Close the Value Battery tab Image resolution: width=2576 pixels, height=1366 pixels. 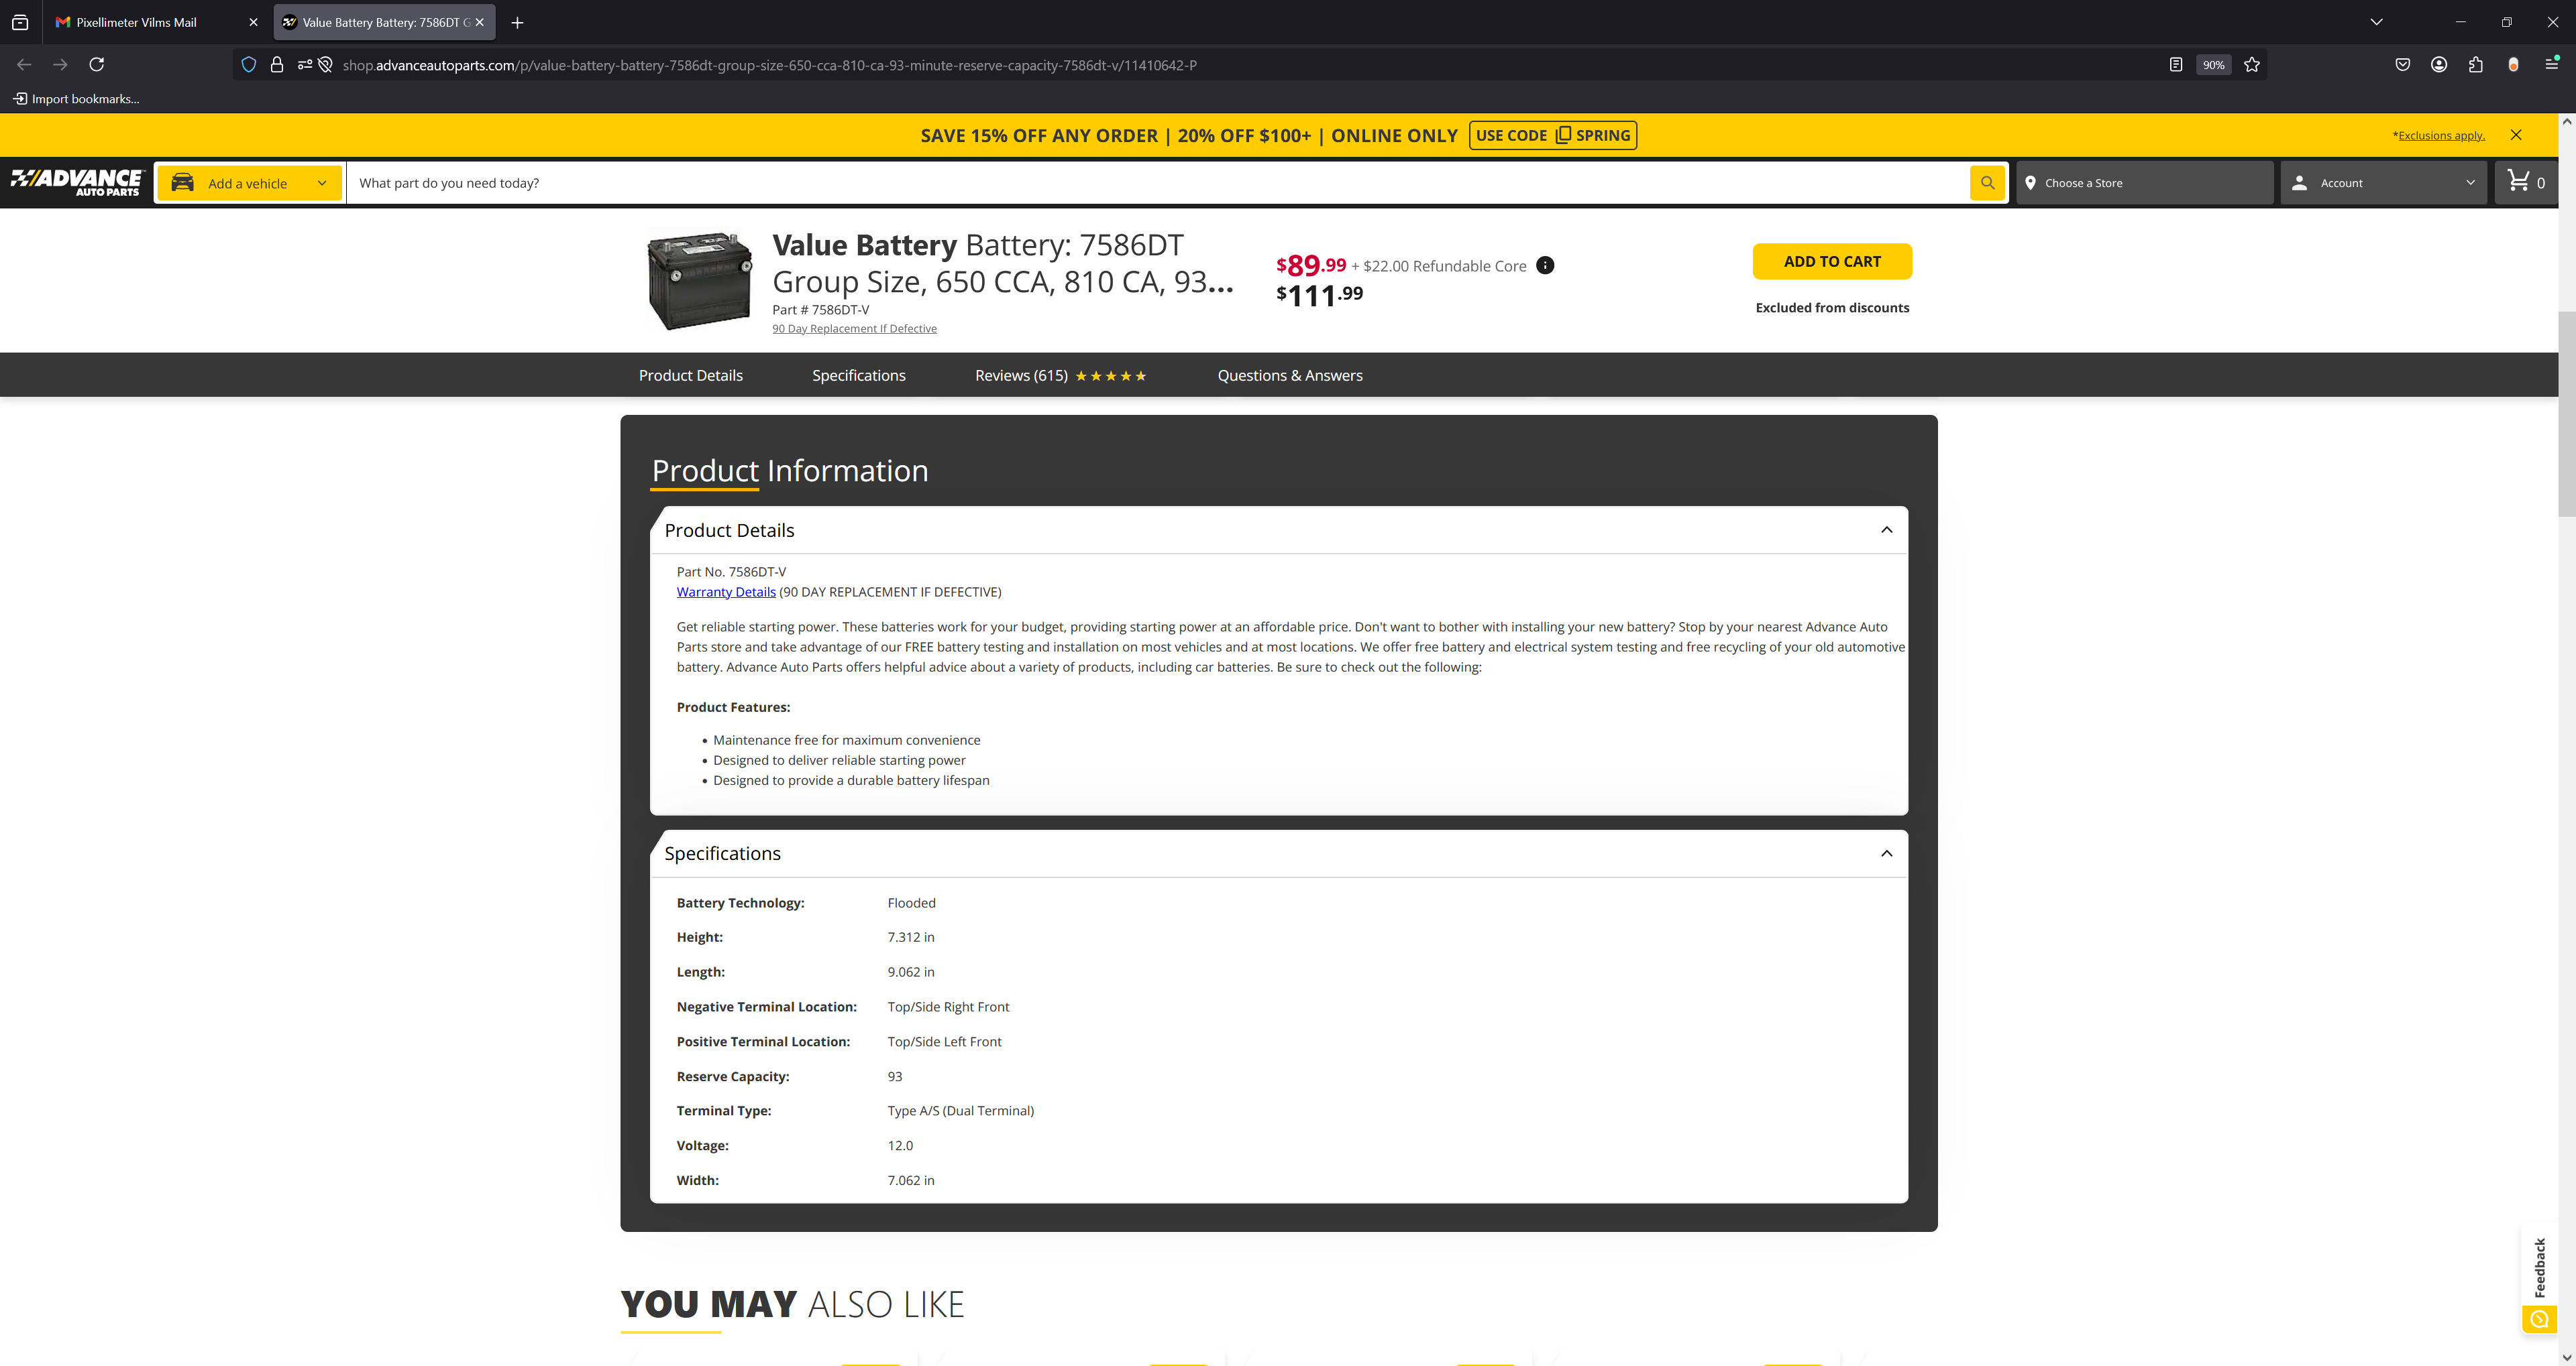[479, 22]
